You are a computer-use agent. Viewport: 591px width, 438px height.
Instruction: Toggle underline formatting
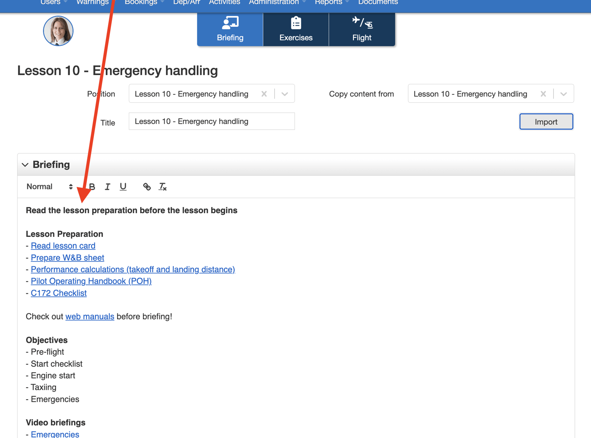(x=123, y=187)
